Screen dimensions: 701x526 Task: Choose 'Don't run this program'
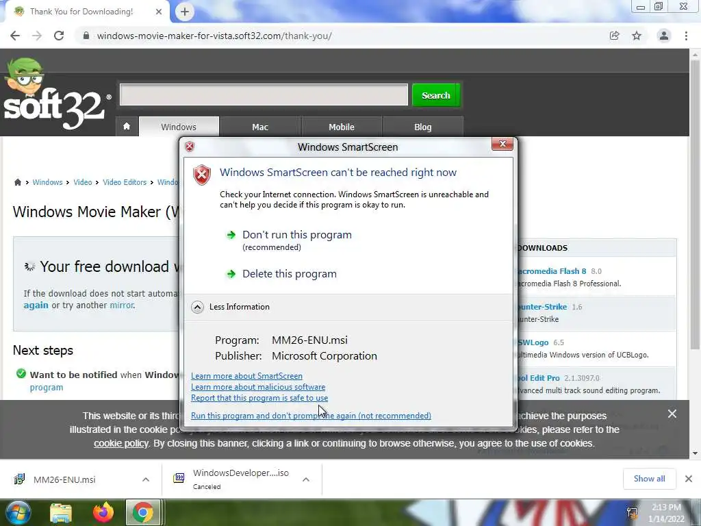297,235
